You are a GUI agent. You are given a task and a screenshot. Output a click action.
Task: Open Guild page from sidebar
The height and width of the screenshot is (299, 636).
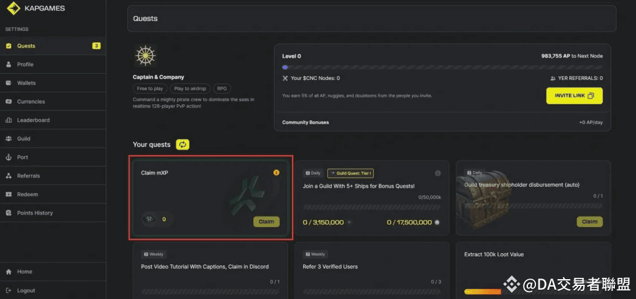click(53, 138)
